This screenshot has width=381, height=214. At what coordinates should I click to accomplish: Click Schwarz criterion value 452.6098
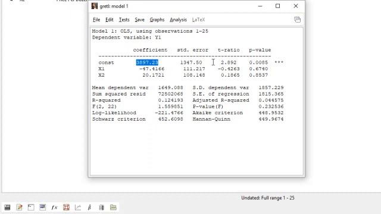pos(171,119)
